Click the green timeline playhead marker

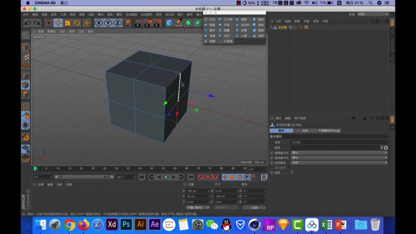35,168
